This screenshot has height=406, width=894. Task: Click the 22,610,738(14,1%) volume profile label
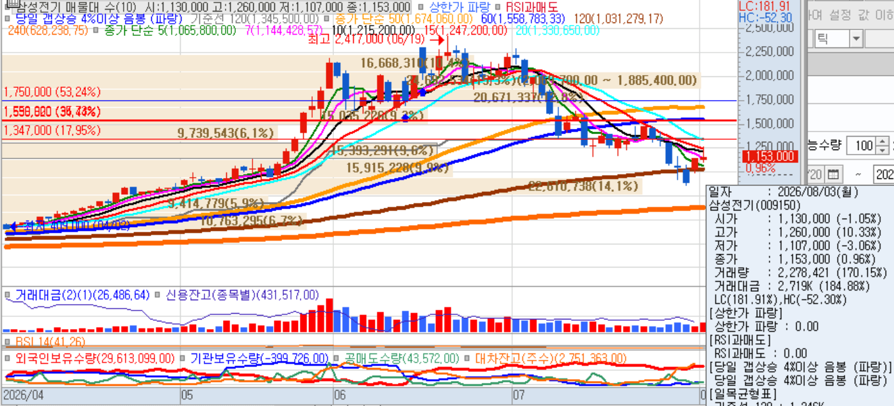click(582, 186)
